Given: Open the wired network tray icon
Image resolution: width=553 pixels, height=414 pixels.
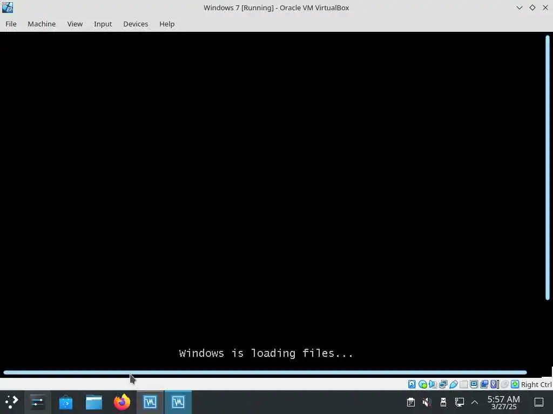Looking at the screenshot, I should [459, 402].
